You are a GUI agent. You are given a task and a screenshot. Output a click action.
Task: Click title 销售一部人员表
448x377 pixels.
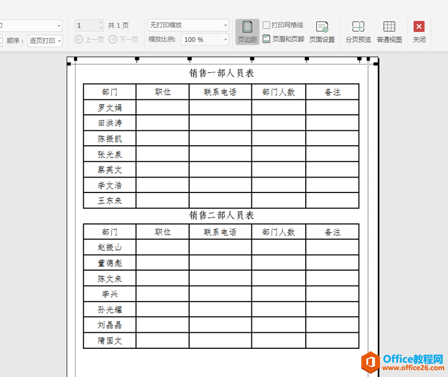(222, 73)
